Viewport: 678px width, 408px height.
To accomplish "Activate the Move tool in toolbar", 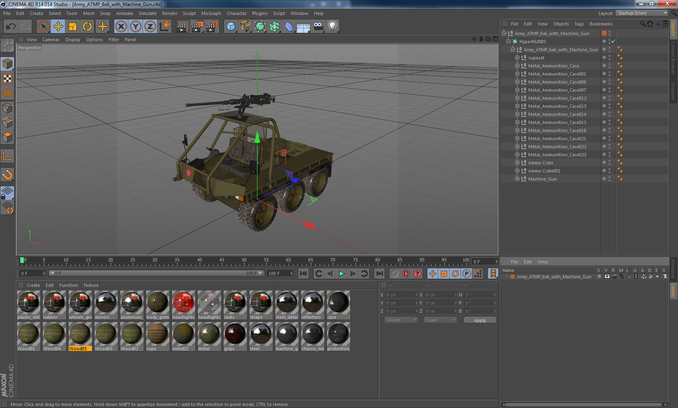I will tap(58, 27).
